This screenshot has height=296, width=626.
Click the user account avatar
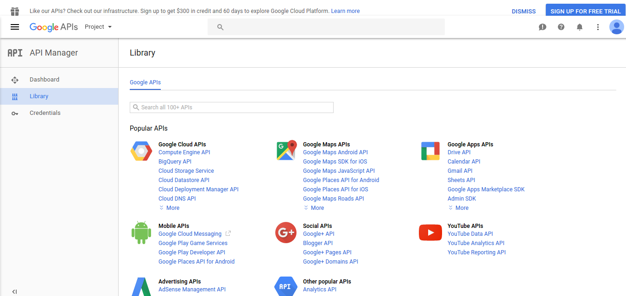[x=616, y=27]
